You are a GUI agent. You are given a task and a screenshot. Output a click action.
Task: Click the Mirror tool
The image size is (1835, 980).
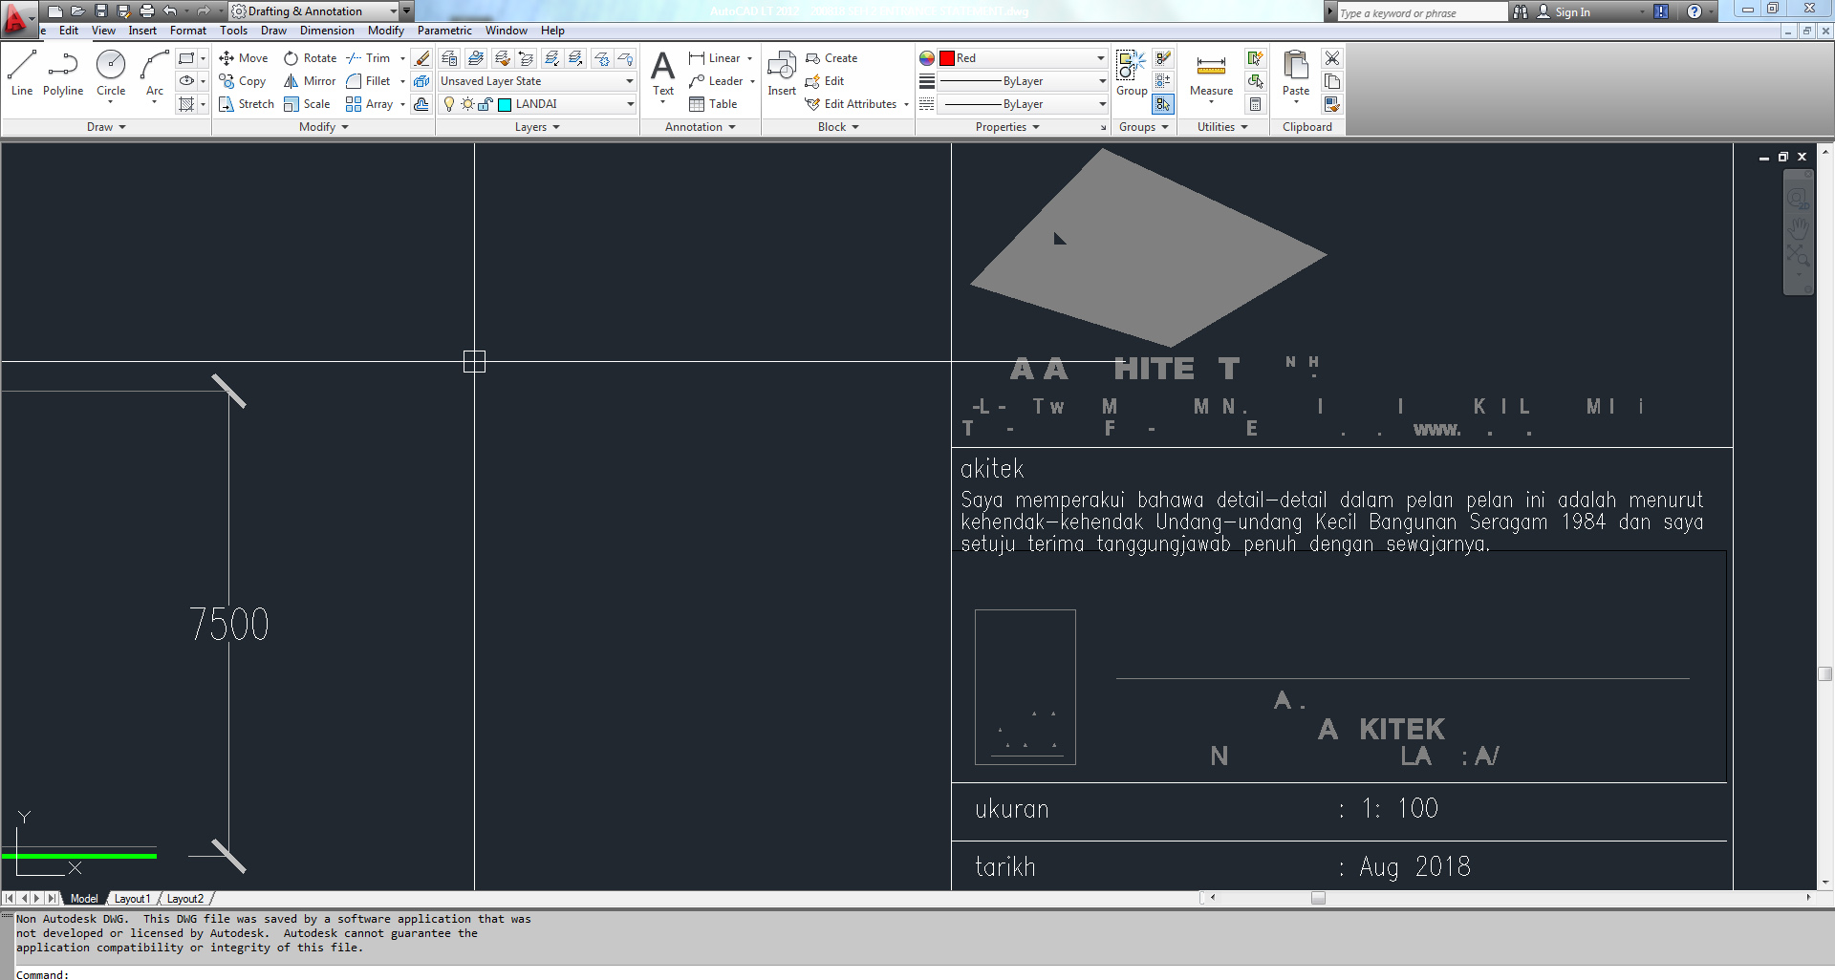click(310, 81)
